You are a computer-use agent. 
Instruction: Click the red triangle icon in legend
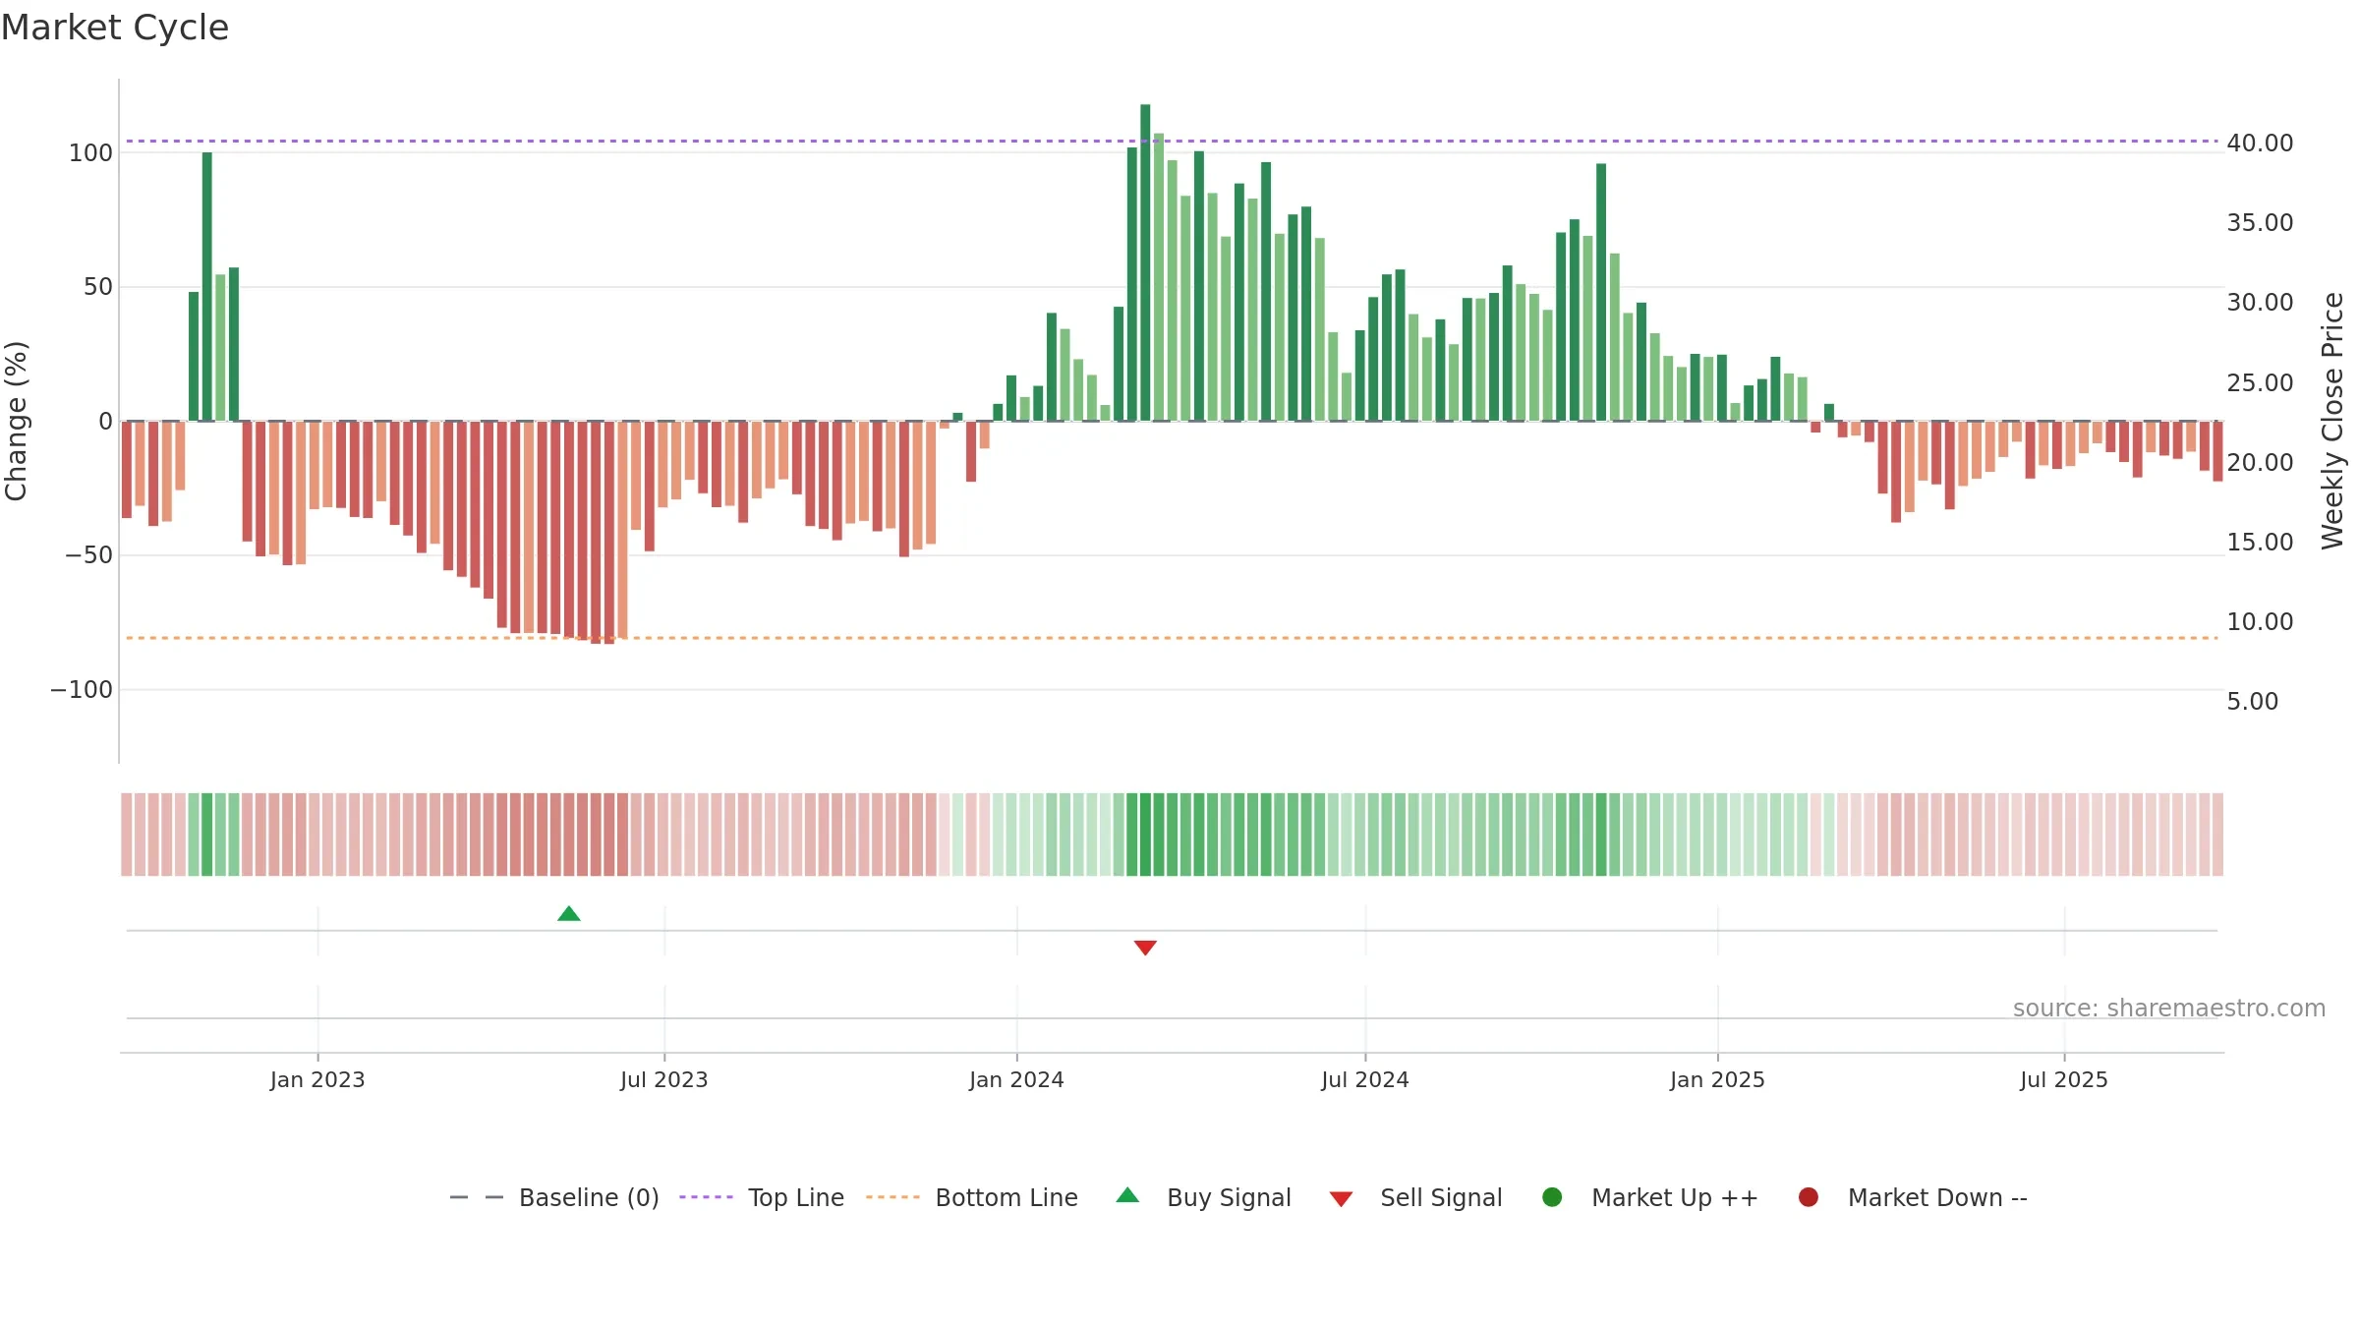coord(1342,1199)
